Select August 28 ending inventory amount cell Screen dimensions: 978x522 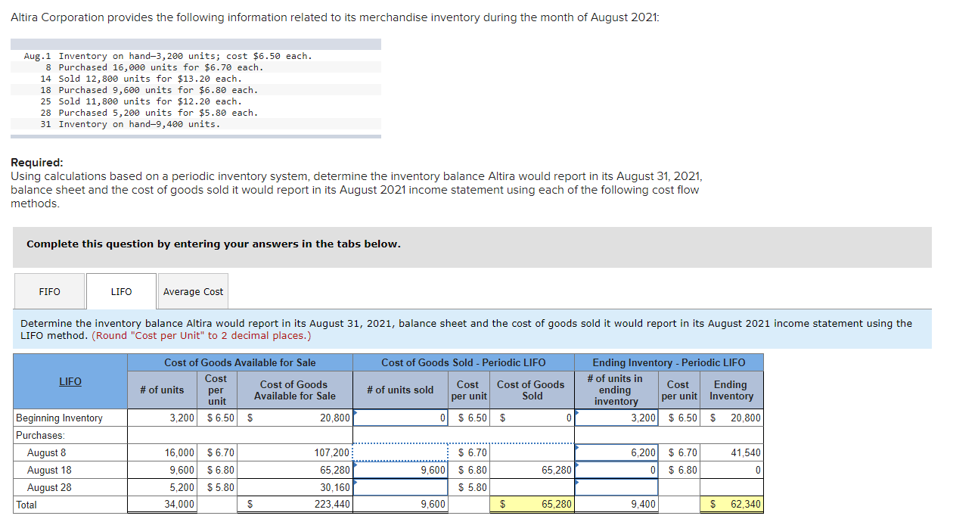(731, 487)
